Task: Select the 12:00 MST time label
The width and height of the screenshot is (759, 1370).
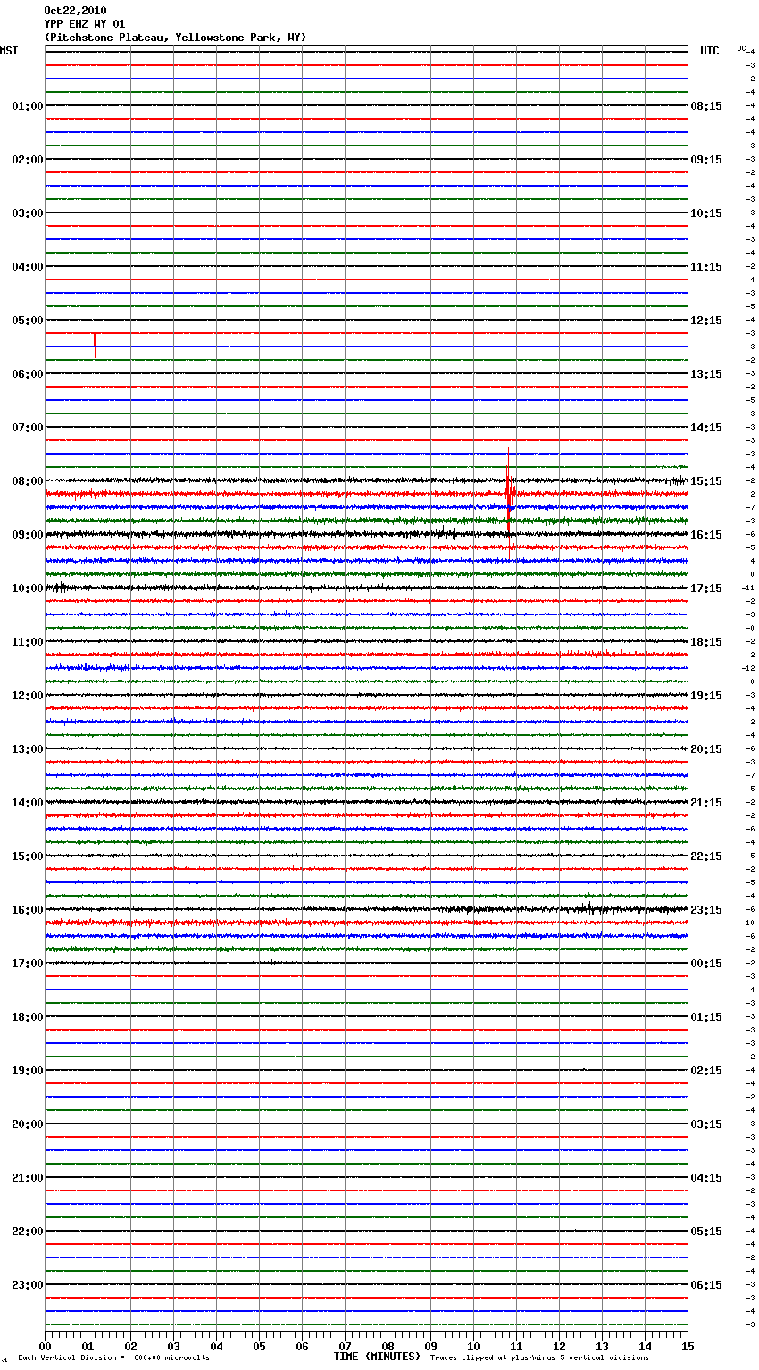Action: click(28, 696)
